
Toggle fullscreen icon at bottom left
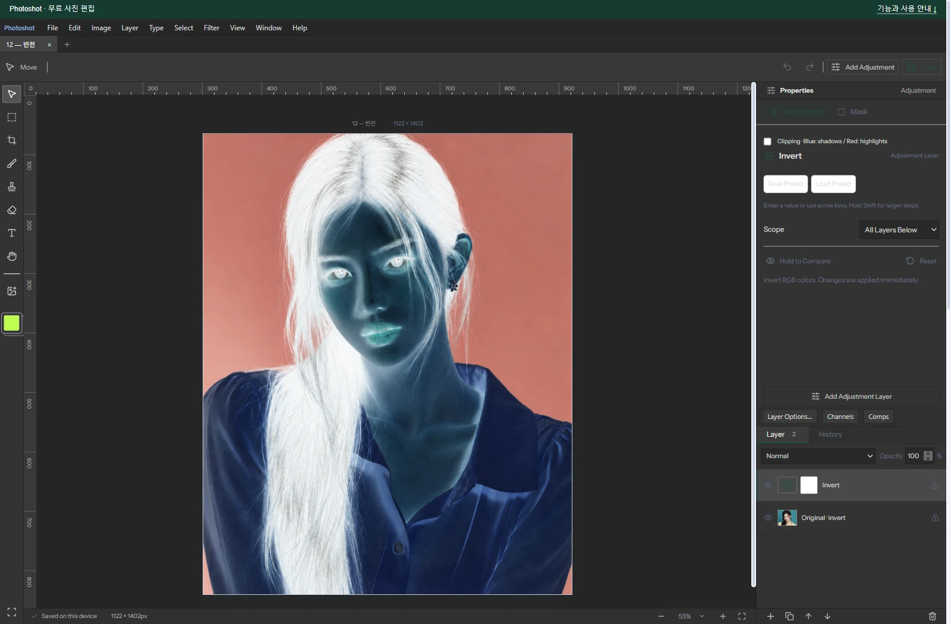tap(11, 612)
